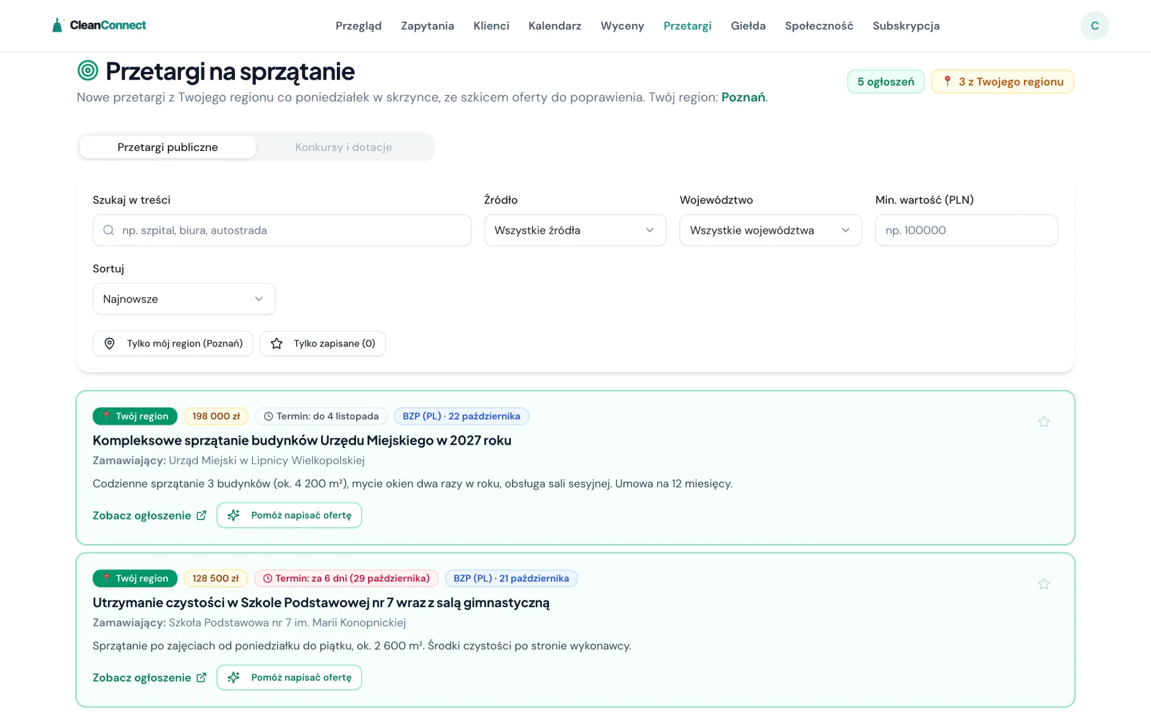This screenshot has width=1151, height=719.
Task: Click sparkle icon in second Pomóż napisać ofertę
Action: click(234, 678)
